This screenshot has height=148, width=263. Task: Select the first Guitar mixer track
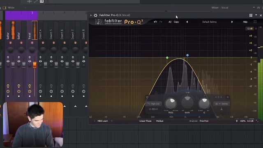coord(10,30)
